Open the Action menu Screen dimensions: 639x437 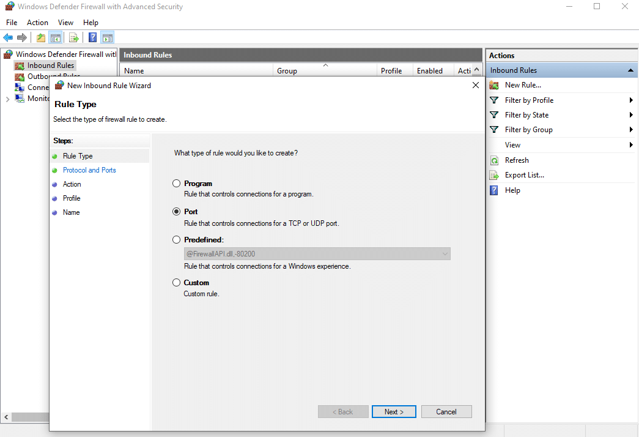pos(37,23)
